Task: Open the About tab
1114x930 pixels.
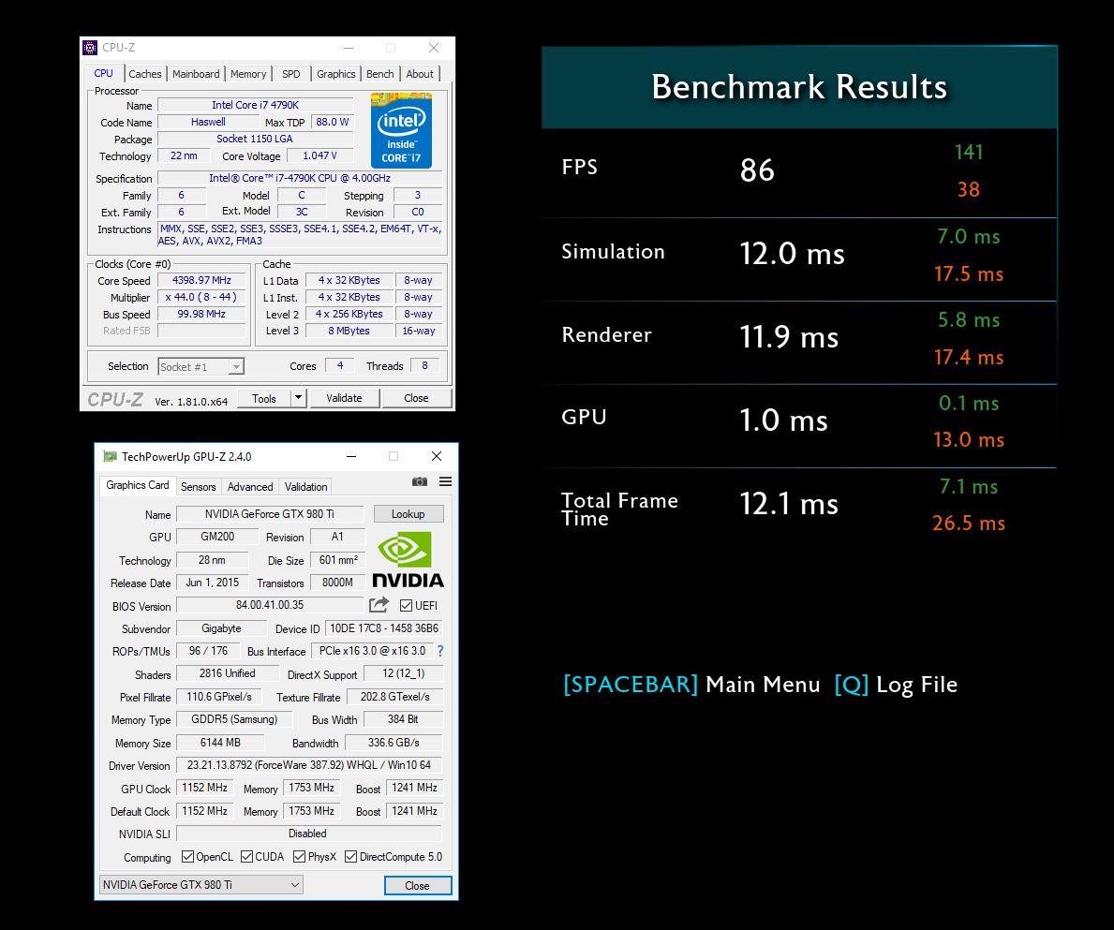Action: (x=420, y=74)
